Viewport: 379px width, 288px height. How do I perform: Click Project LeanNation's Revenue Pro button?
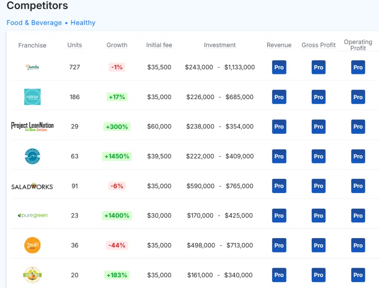click(x=279, y=126)
